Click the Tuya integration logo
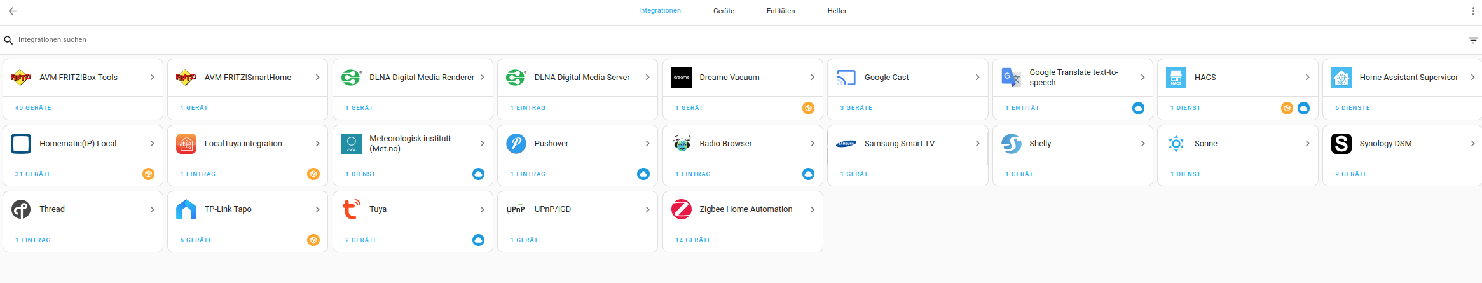1482x283 pixels. (x=351, y=209)
